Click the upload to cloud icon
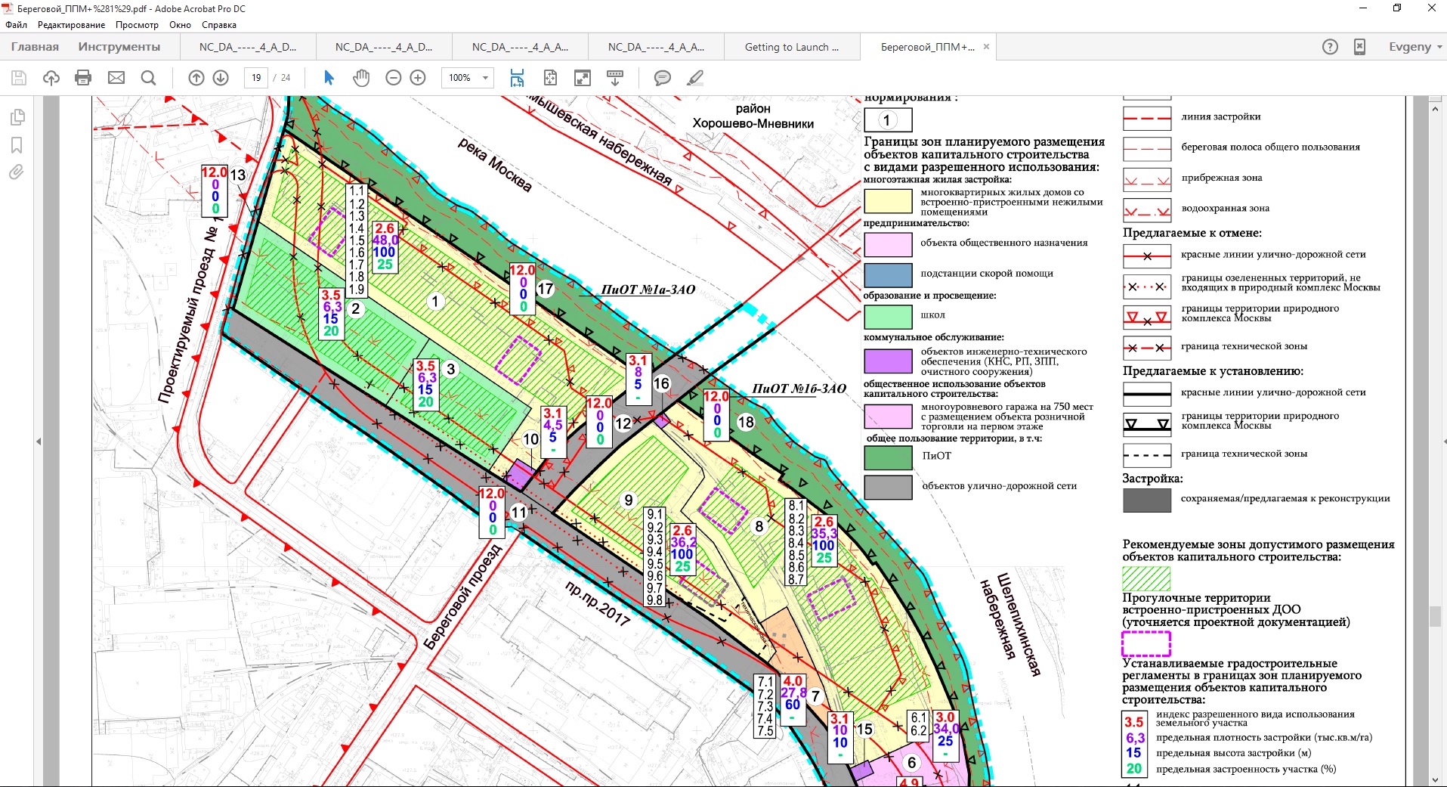The width and height of the screenshot is (1447, 787). [x=51, y=78]
